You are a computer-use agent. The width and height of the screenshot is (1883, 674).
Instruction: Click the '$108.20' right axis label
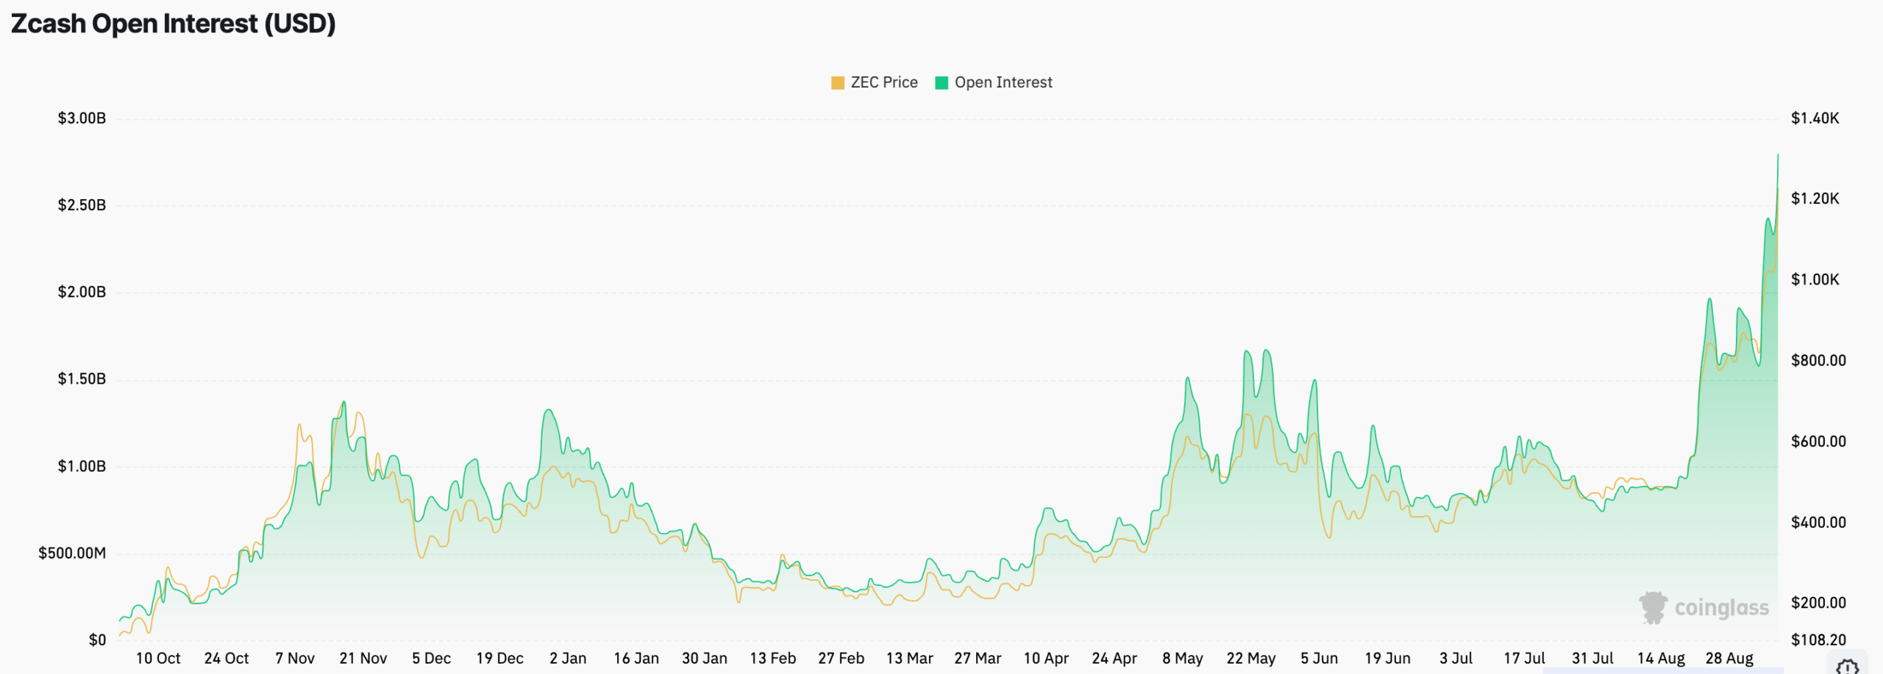click(1818, 640)
